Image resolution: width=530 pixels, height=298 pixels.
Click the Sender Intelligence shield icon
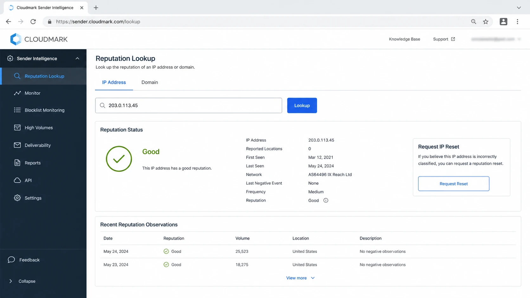pos(10,58)
